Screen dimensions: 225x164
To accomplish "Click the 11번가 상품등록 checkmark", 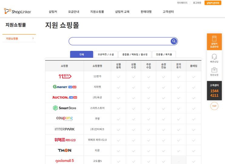I will pos(118,77).
